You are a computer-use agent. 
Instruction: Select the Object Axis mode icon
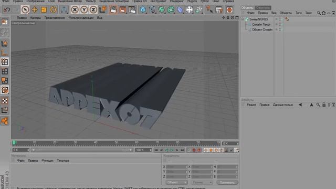pyautogui.click(x=5, y=52)
